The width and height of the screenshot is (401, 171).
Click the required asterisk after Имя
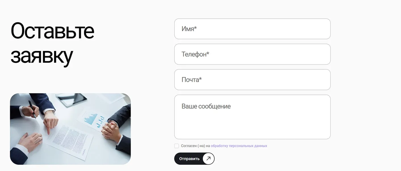[195, 28]
